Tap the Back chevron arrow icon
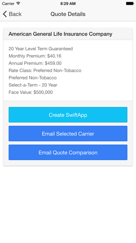The height and width of the screenshot is (243, 136). tap(5, 14)
